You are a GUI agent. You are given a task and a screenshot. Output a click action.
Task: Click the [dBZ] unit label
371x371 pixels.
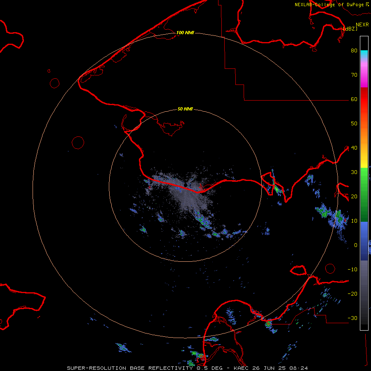(350, 28)
